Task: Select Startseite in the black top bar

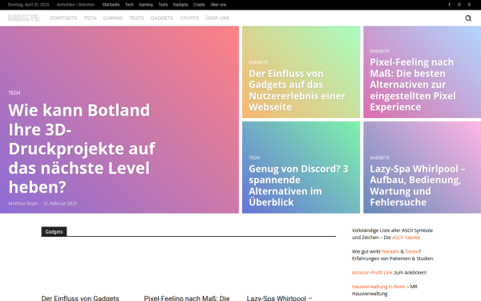Action: tap(111, 5)
